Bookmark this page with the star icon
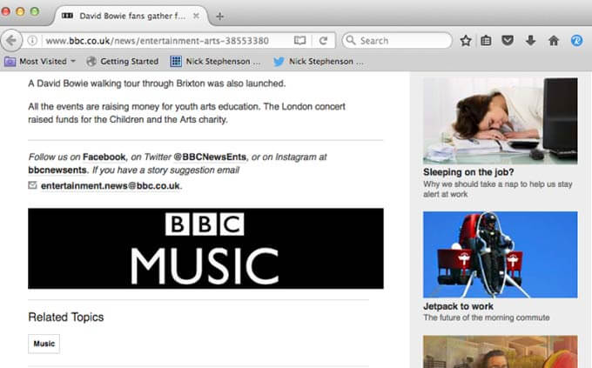 click(x=466, y=40)
